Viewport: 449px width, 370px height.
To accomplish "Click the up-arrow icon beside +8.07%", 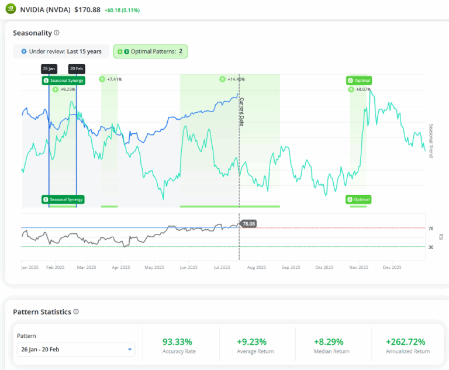I will point(351,89).
